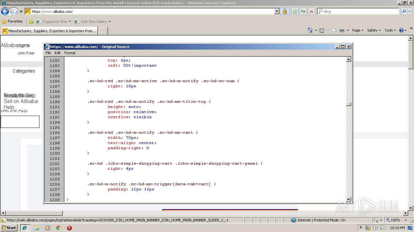Toggle the Compatibility View icon

point(295,12)
